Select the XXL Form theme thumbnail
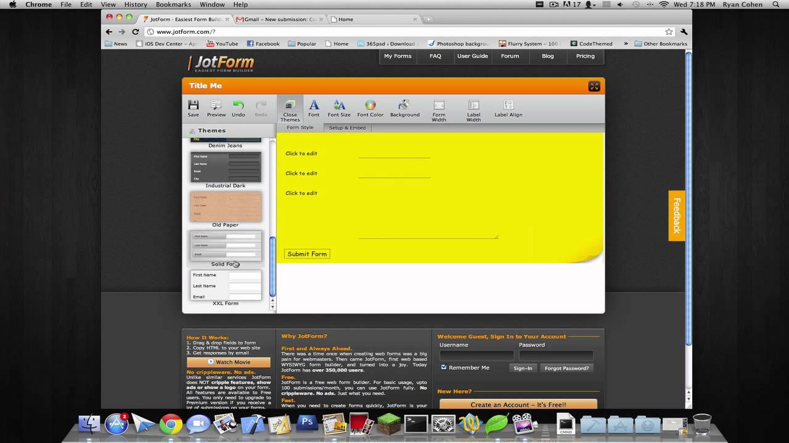This screenshot has width=789, height=443. click(x=226, y=285)
